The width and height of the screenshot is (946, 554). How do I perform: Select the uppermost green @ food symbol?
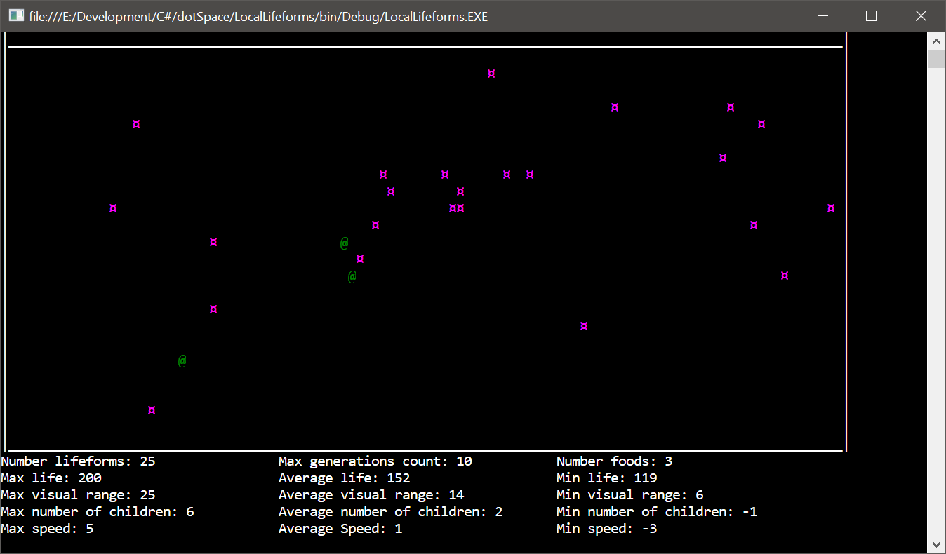coord(345,243)
